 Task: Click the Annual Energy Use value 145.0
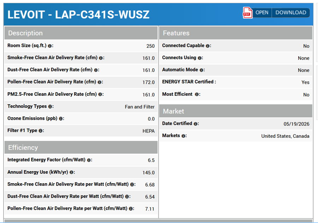148,173
